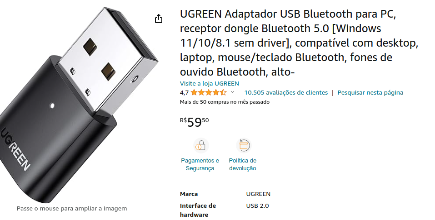Open the Visite a loja UGREEN link
The height and width of the screenshot is (220, 435).
point(210,83)
